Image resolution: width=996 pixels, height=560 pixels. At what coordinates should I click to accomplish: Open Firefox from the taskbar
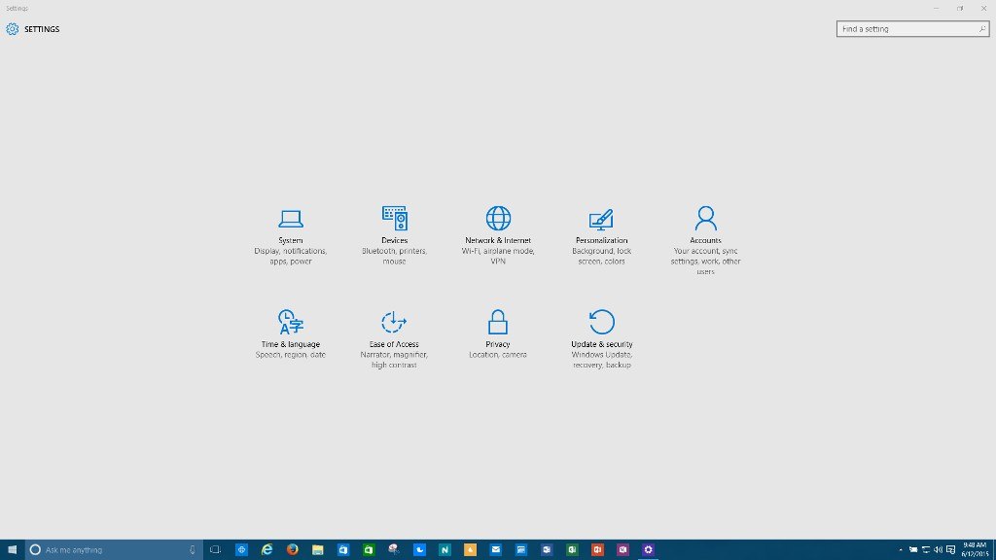[x=291, y=549]
